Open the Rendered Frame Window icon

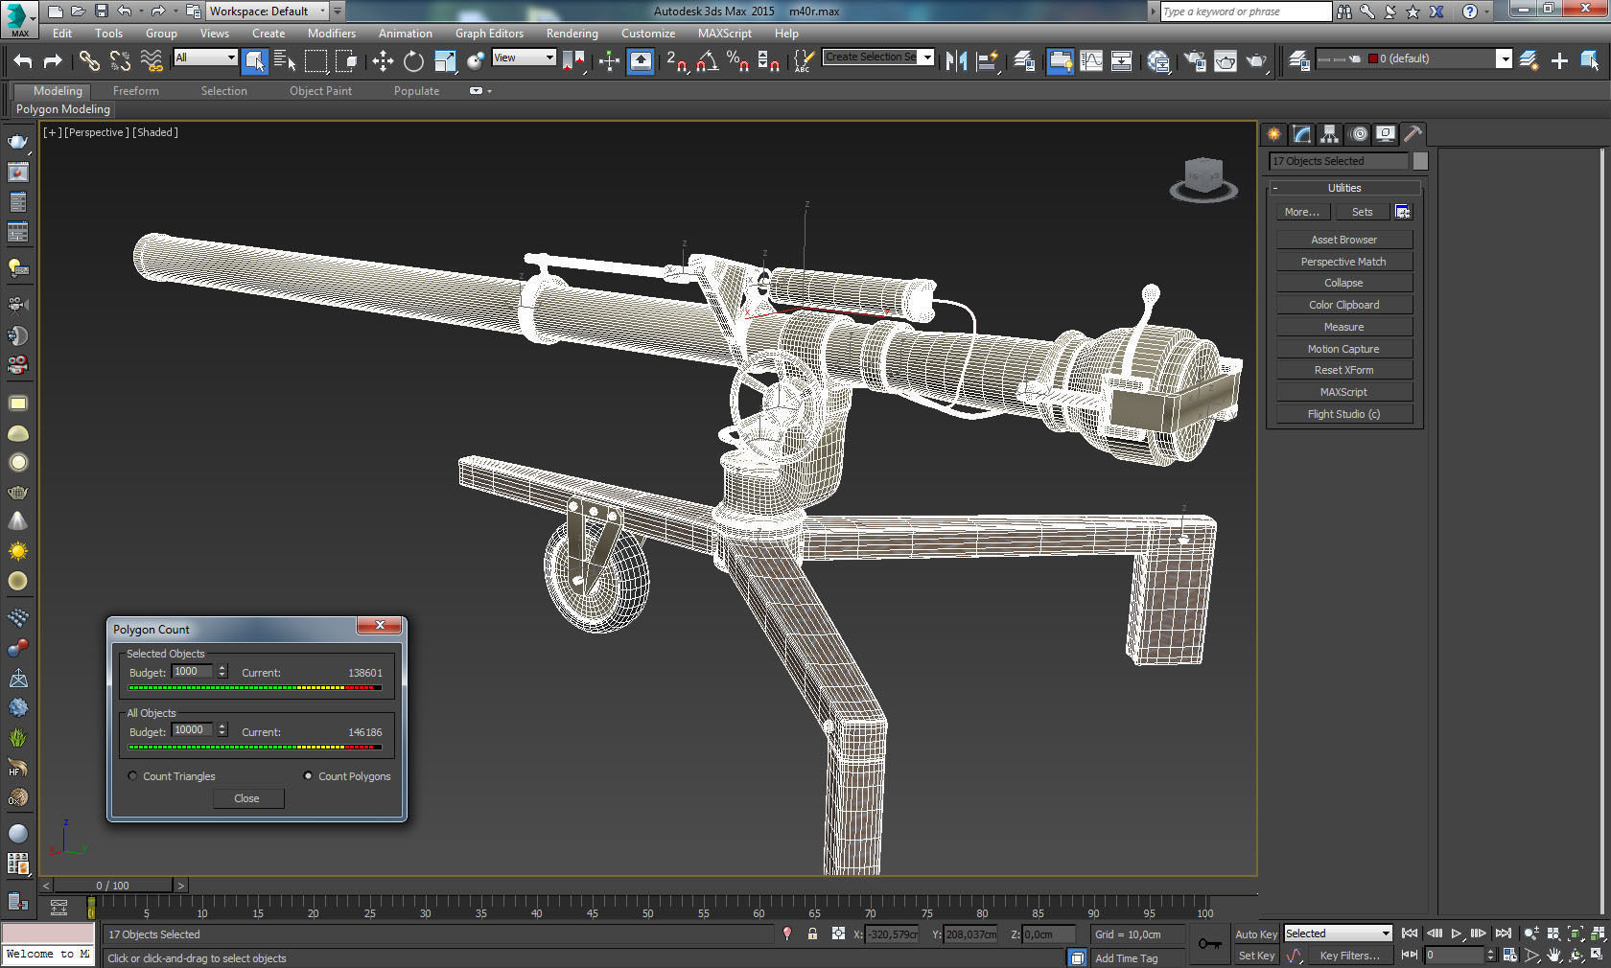1226,61
